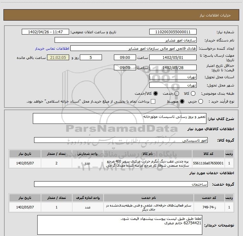243x236 pixels.
Task: Toggle Islamic treasury bonds payment checkbox
Action: tap(153, 102)
